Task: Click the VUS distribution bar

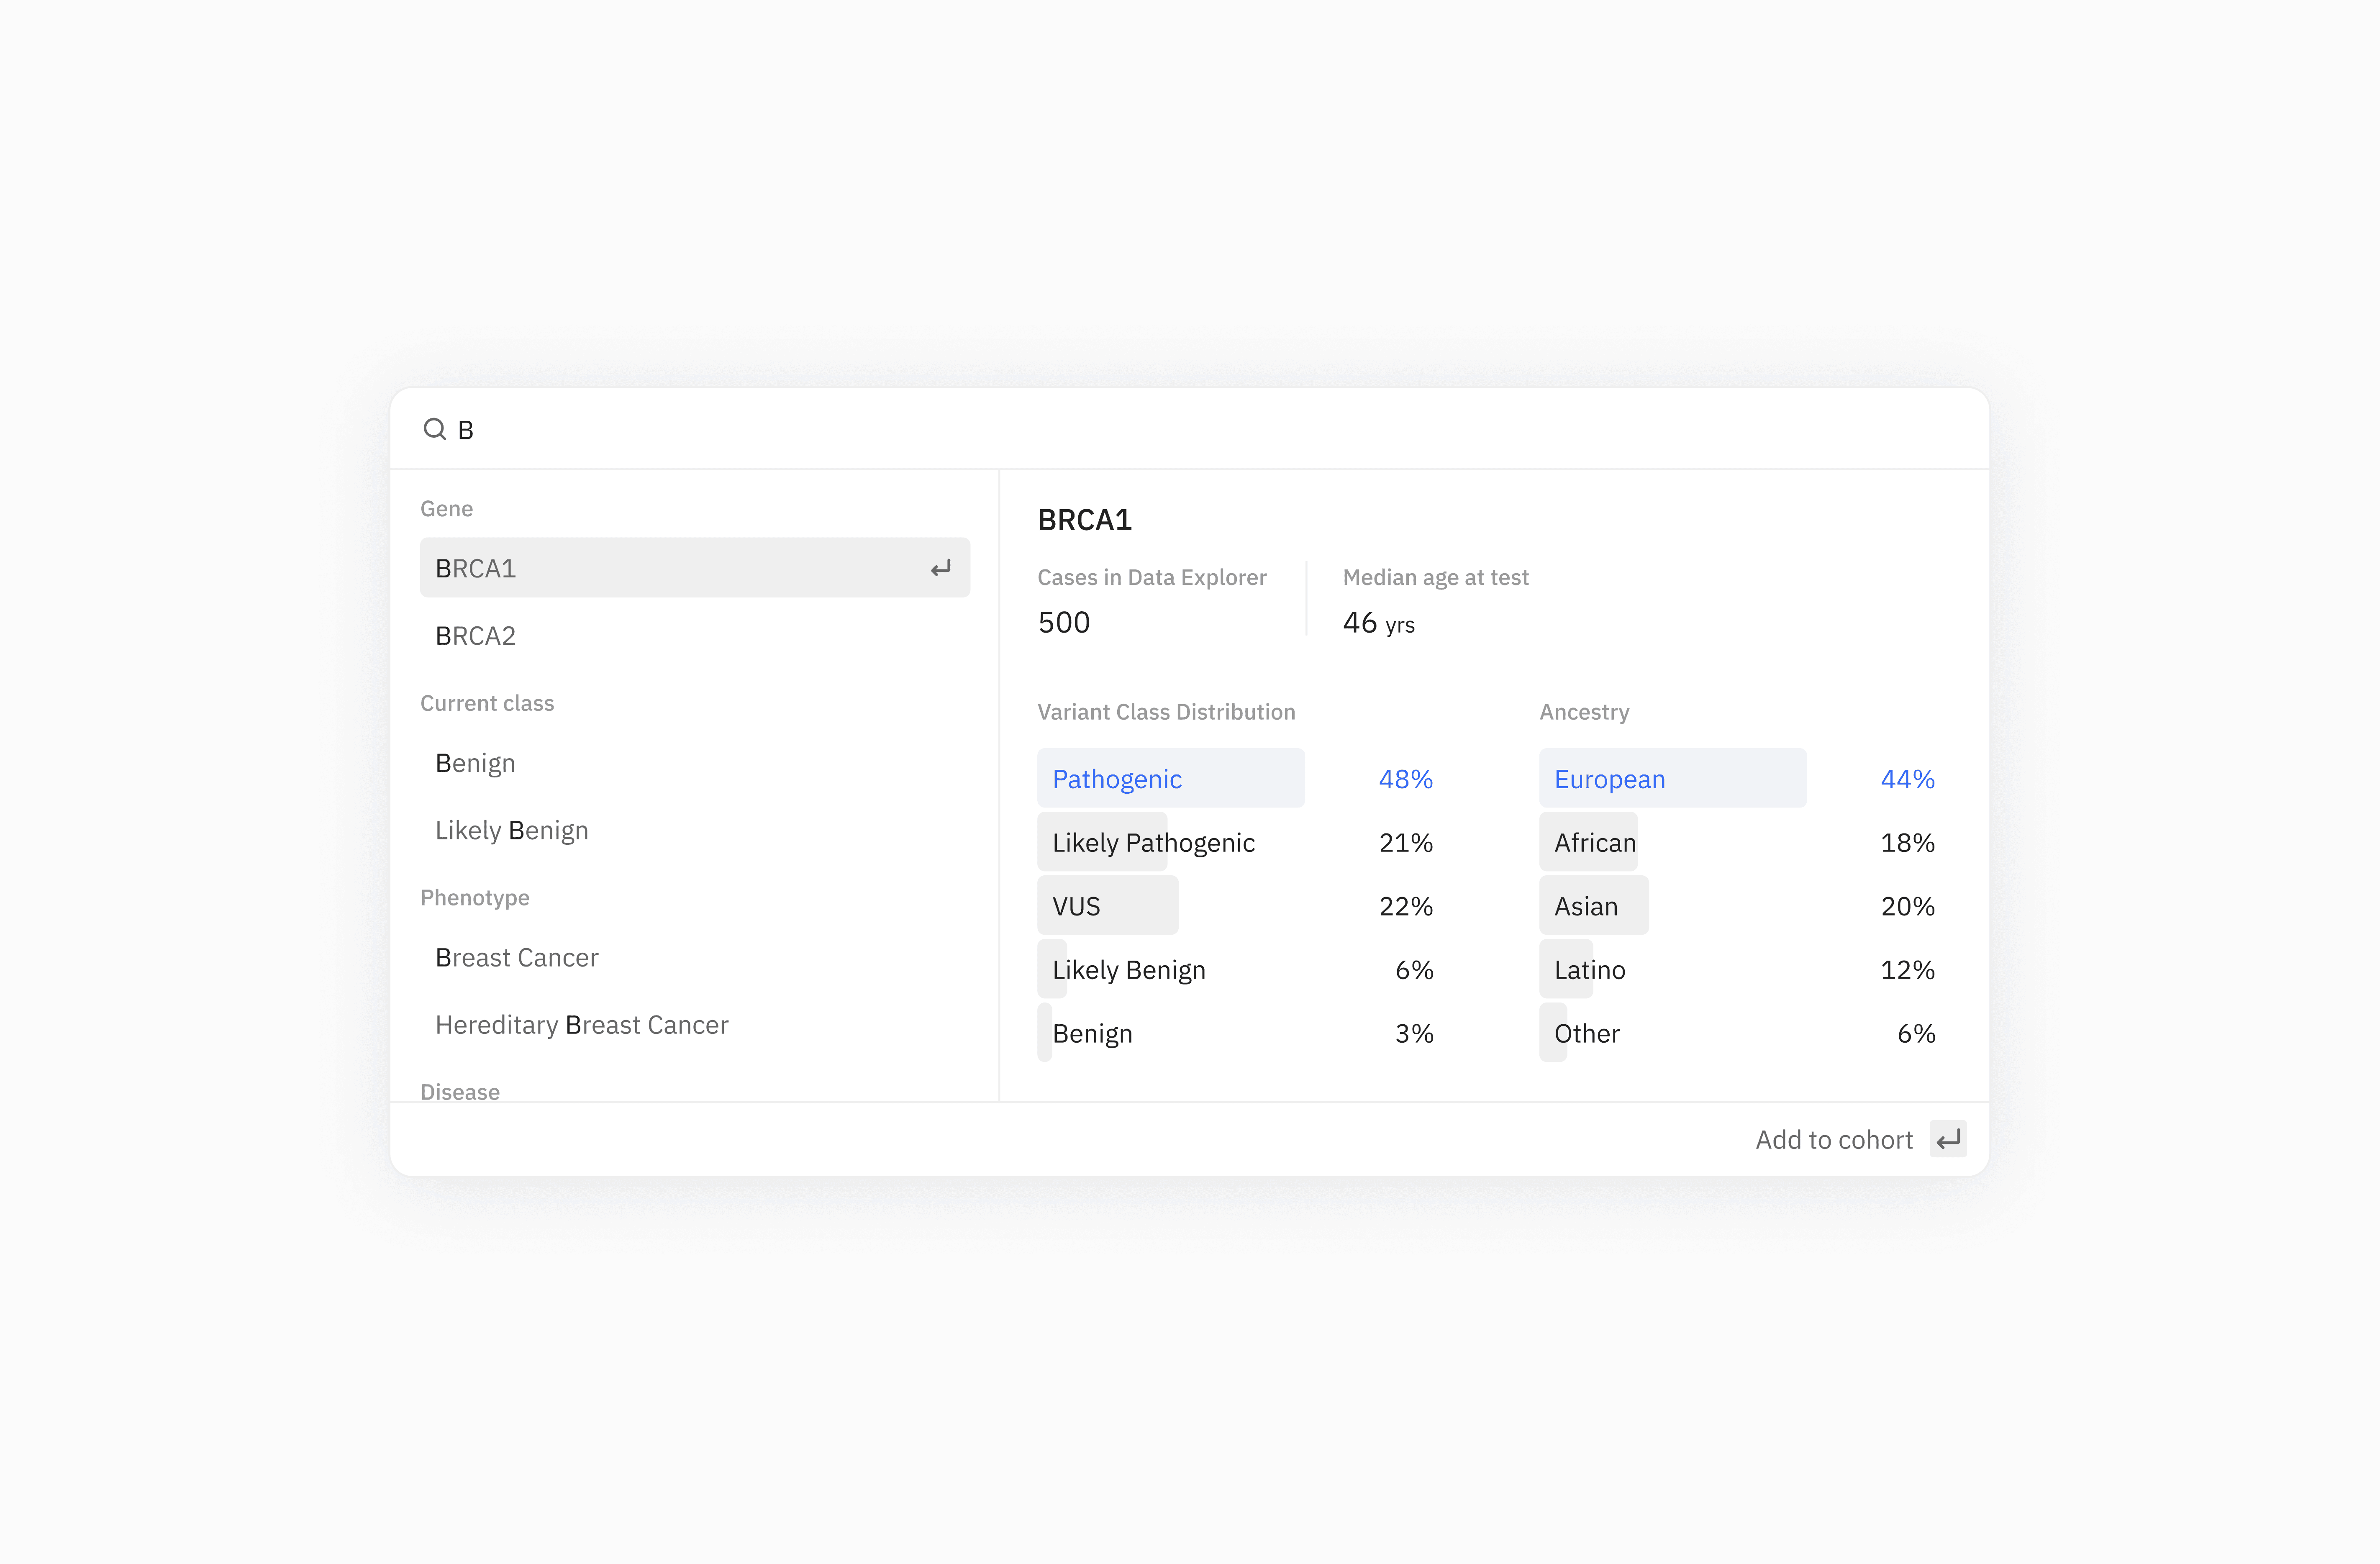Action: 1107,906
